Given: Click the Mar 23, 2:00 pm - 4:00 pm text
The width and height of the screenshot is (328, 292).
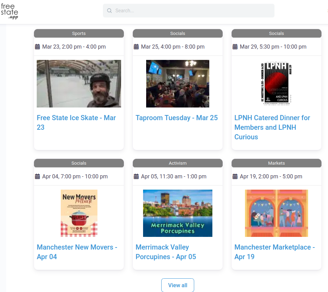Looking at the screenshot, I should [x=74, y=47].
